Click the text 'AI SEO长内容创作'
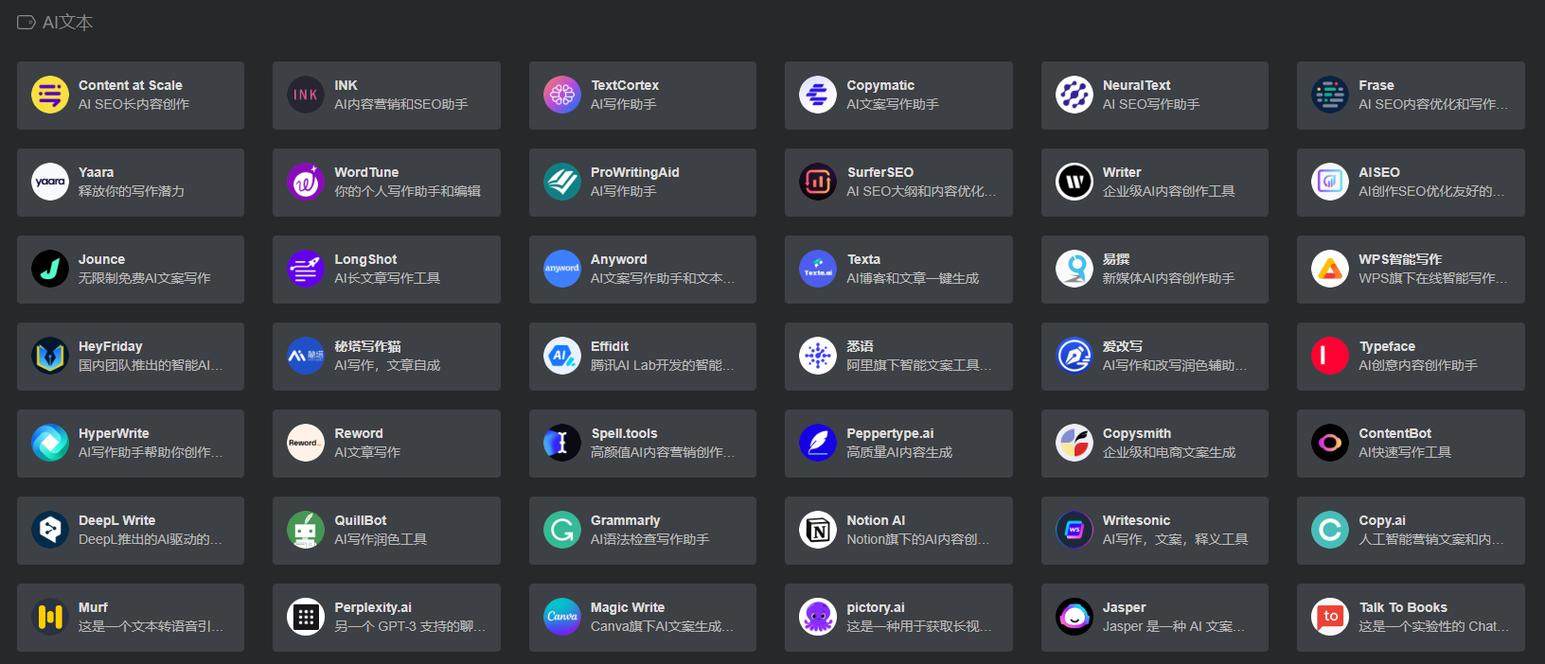Viewport: 1545px width, 664px height. click(x=133, y=104)
